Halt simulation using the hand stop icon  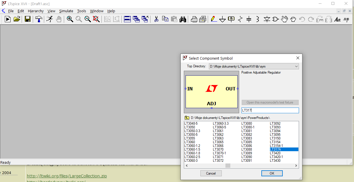[x=58, y=19]
